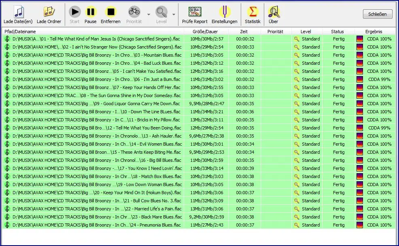Select the row 19 - Low Down Woman Blues.flac
399x246 pixels.
pos(199,184)
